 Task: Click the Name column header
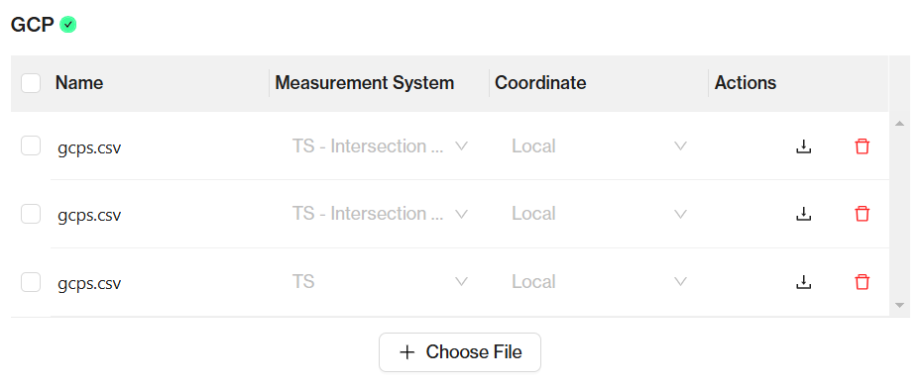click(79, 83)
